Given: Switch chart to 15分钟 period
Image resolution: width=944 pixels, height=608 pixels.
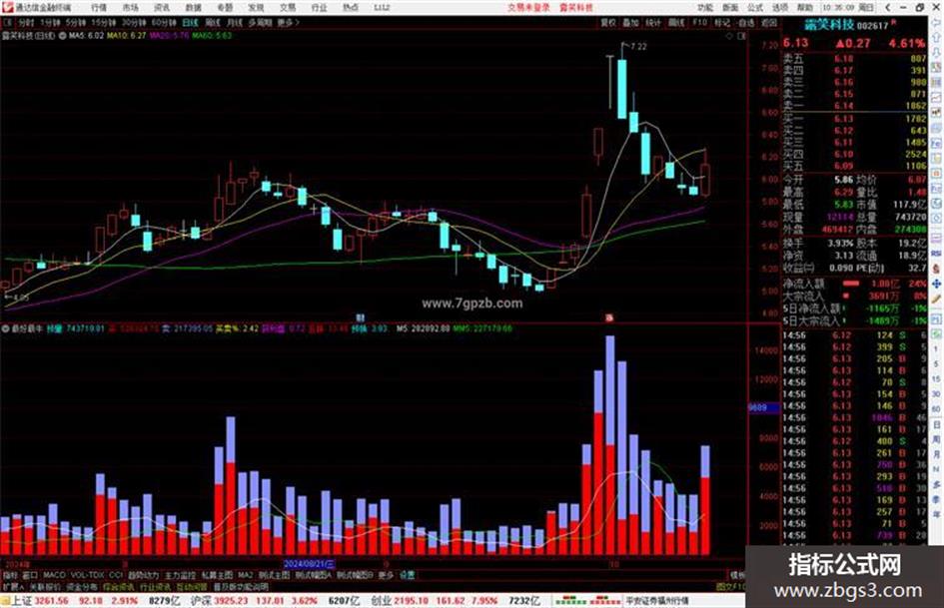Looking at the screenshot, I should point(104,22).
